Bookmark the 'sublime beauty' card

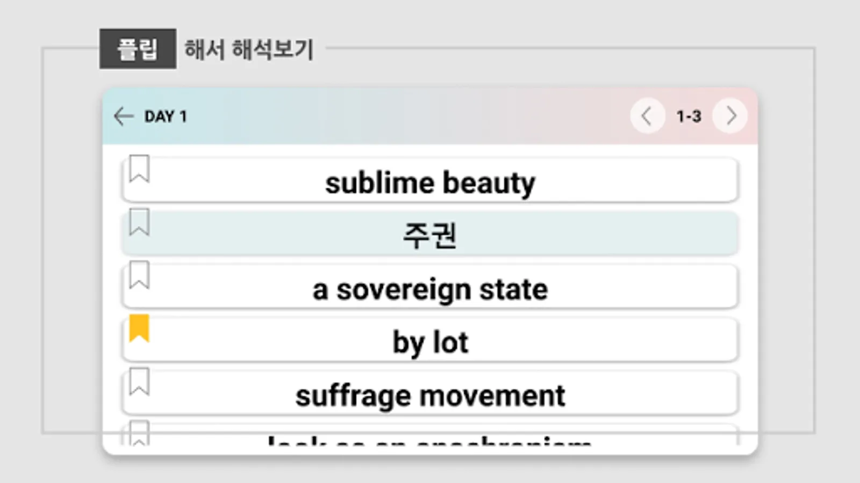coord(139,169)
